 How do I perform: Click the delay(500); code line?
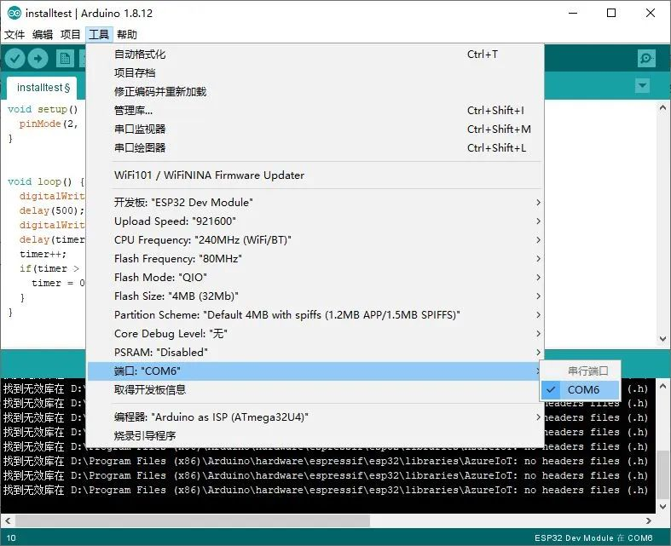(51, 210)
